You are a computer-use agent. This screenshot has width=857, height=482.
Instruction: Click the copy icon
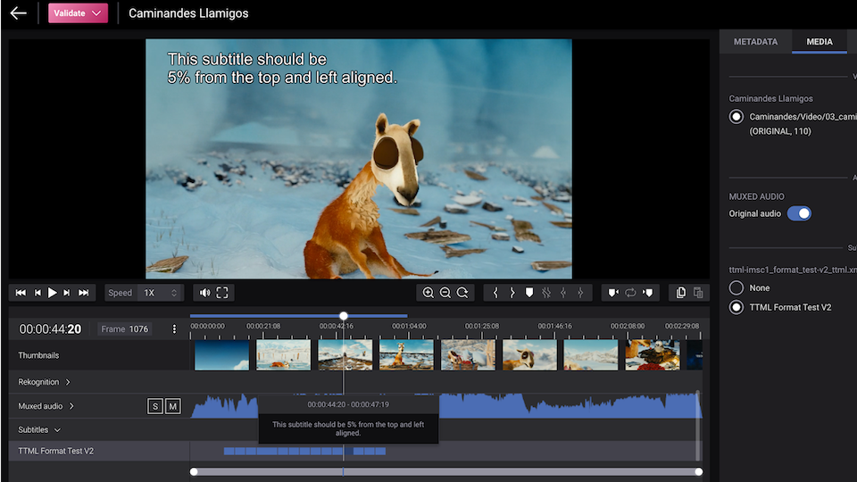point(681,293)
